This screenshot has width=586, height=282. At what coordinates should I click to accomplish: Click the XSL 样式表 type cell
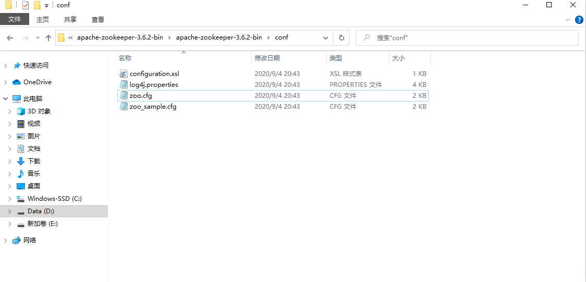pos(346,74)
